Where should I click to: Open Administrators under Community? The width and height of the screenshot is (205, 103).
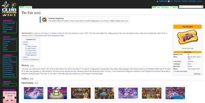[8, 60]
